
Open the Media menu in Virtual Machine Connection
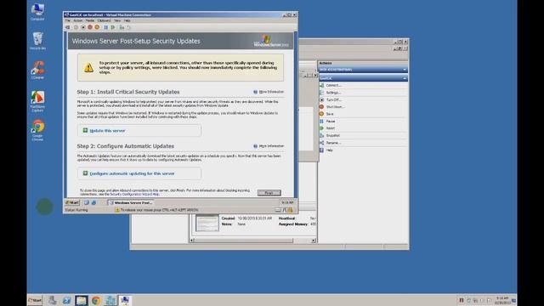point(90,20)
